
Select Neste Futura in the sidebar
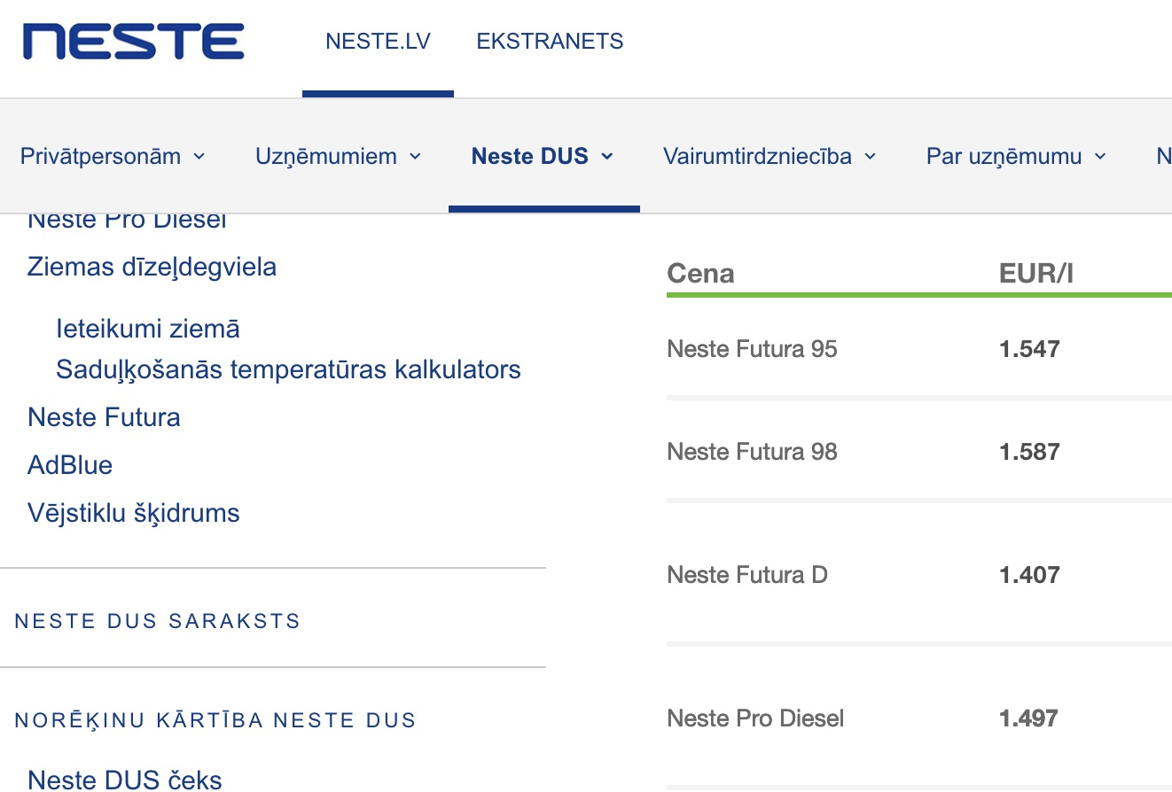point(104,417)
